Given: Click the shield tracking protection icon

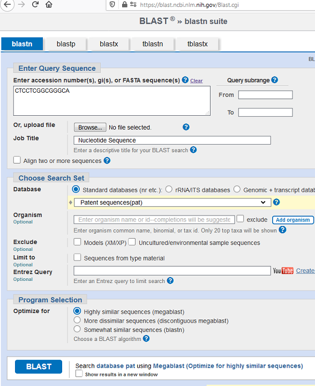Looking at the screenshot, I should 112,4.
